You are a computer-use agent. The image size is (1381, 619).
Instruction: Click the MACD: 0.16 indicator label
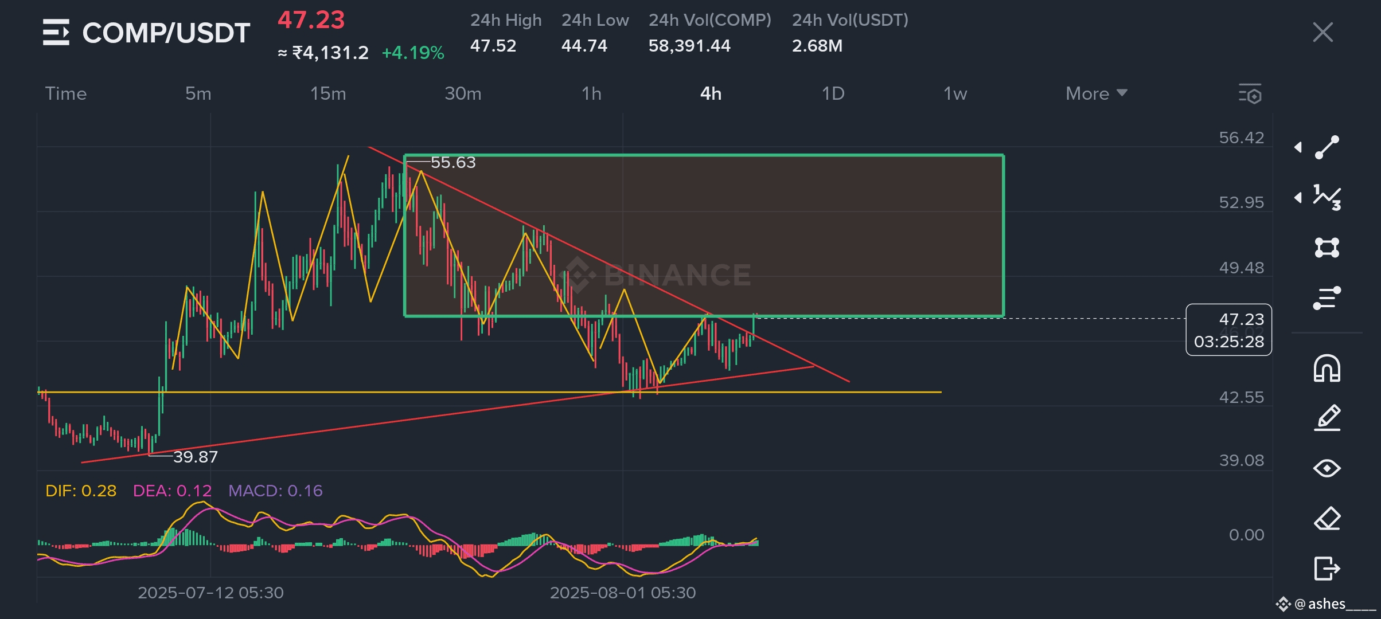pos(275,491)
